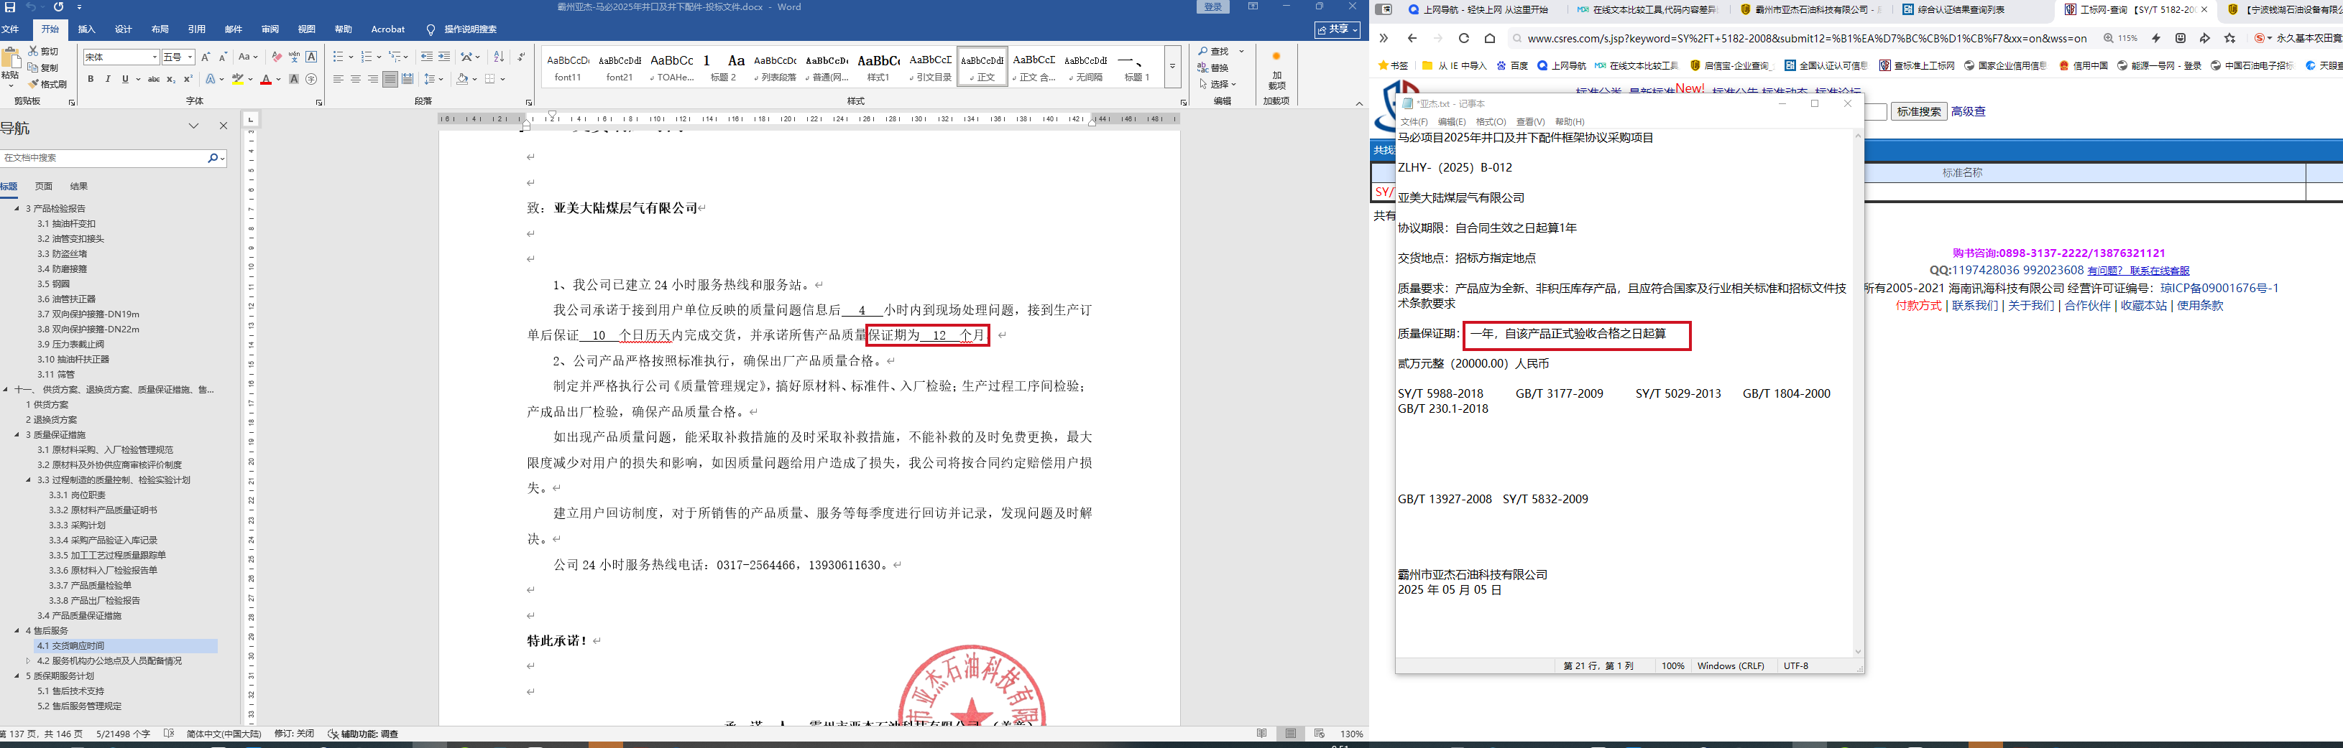
Task: Open the 布局 (Layout) ribbon tab
Action: click(x=160, y=29)
